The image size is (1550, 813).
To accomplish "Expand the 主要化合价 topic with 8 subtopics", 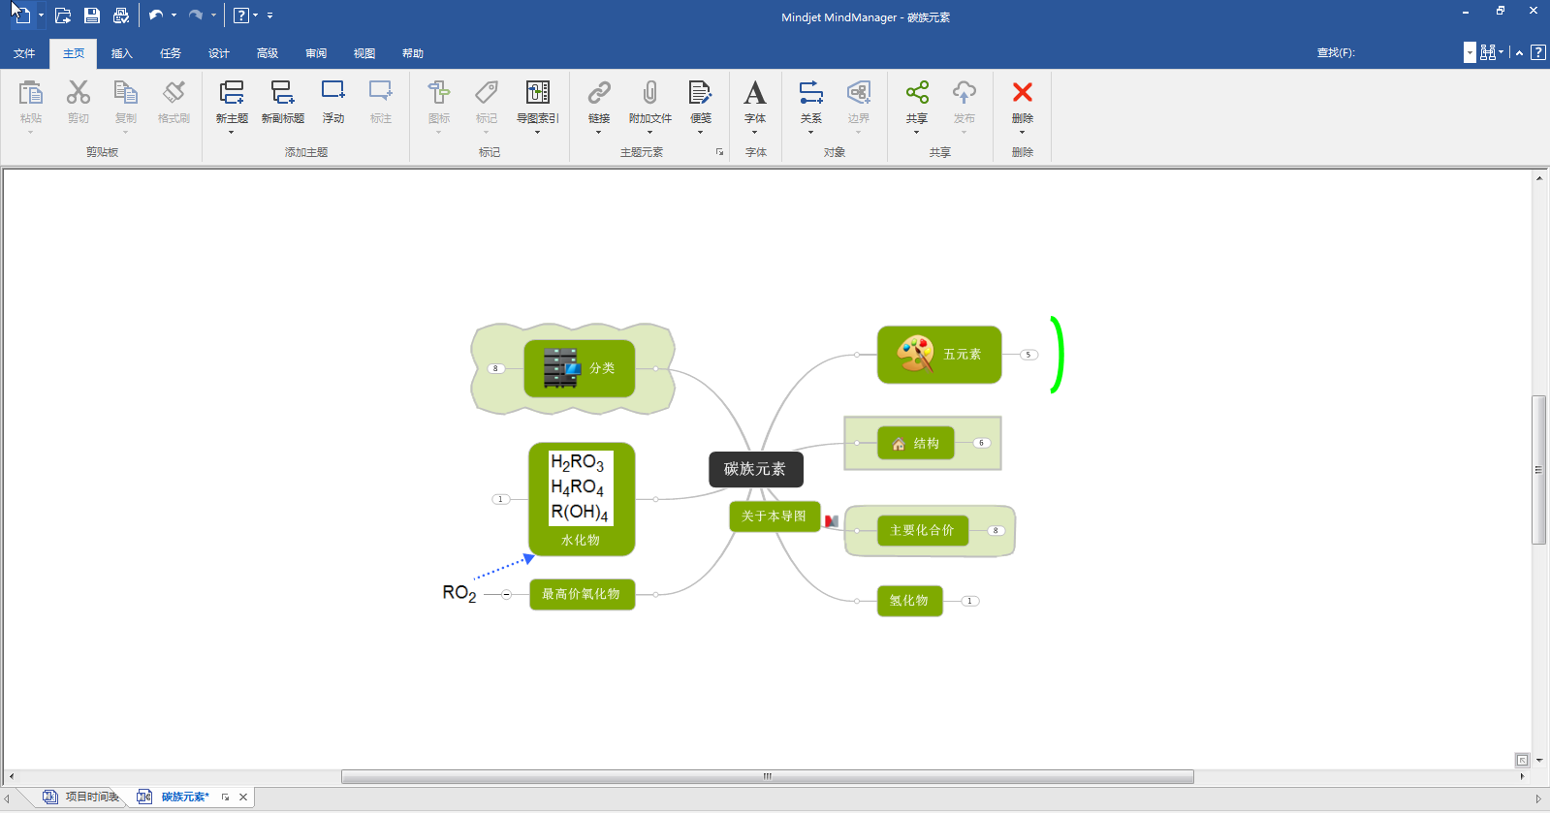I will [x=995, y=530].
